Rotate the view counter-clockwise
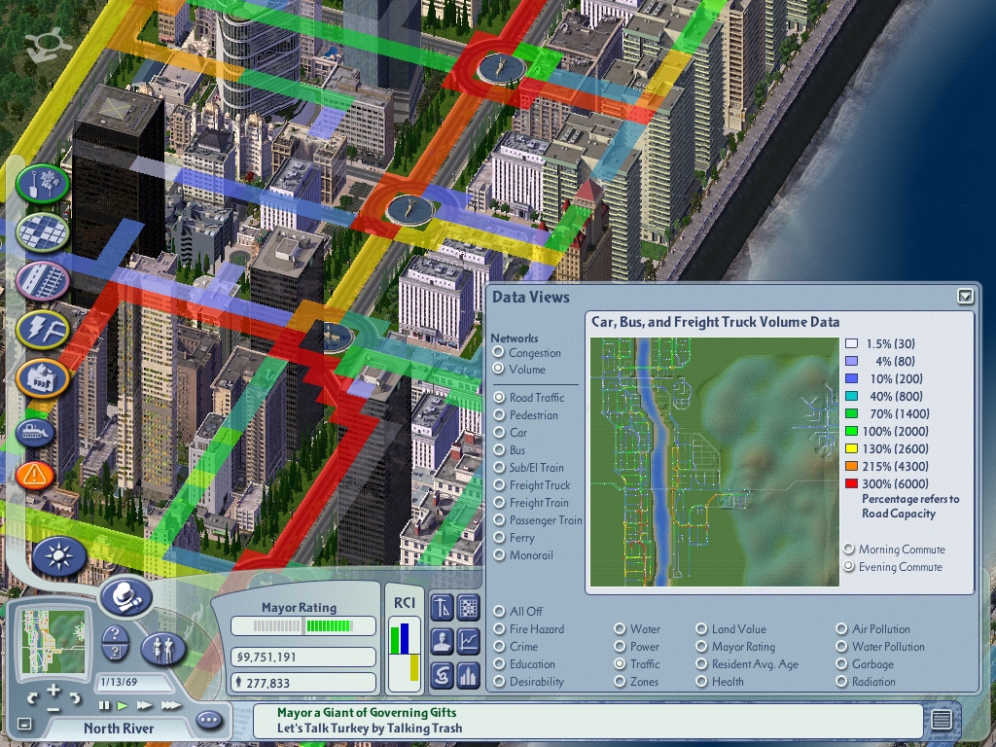The image size is (996, 747). click(x=33, y=698)
